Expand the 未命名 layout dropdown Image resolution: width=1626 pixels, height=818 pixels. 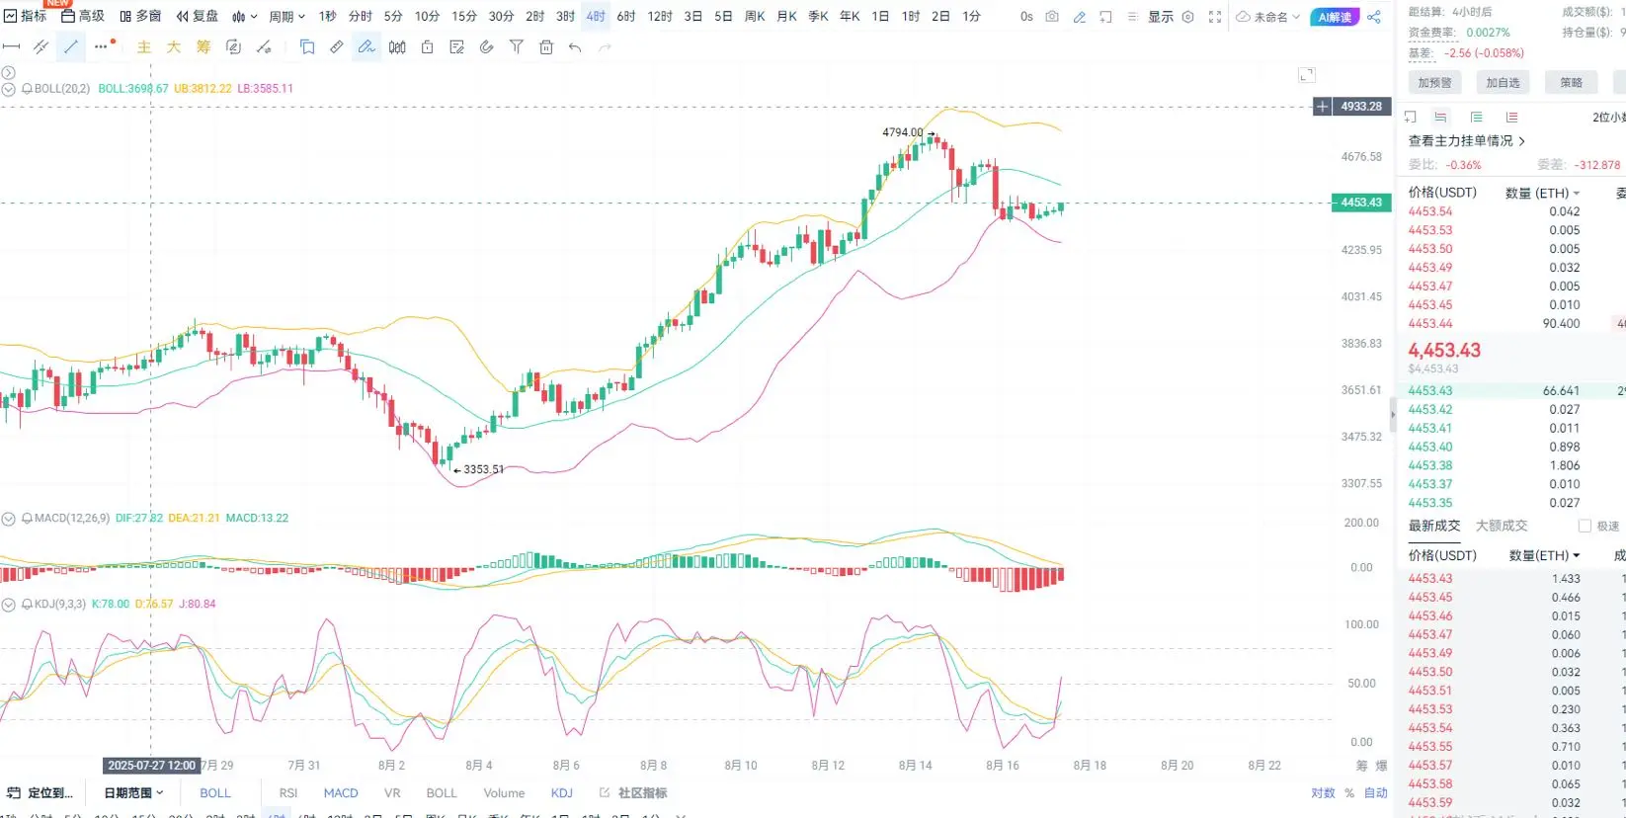click(x=1268, y=17)
